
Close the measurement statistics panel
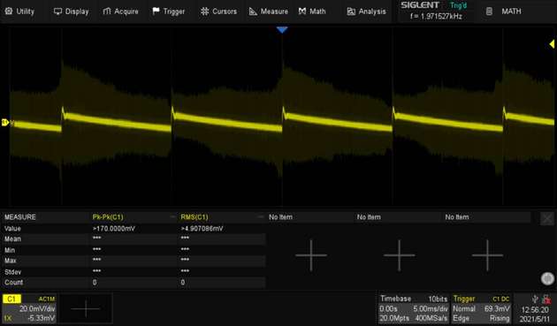click(x=547, y=218)
